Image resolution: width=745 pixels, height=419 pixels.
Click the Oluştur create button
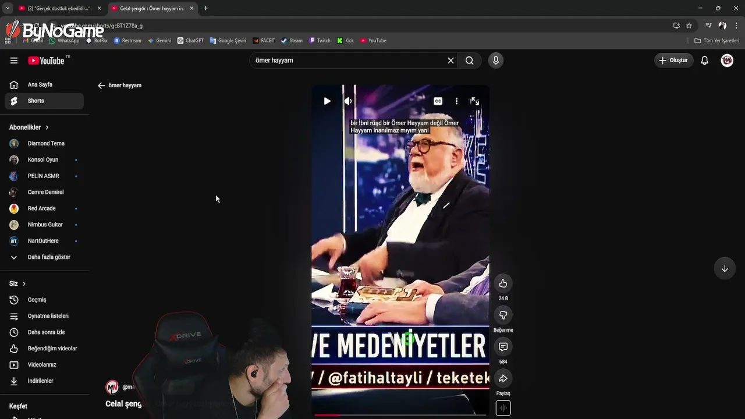[x=674, y=61]
